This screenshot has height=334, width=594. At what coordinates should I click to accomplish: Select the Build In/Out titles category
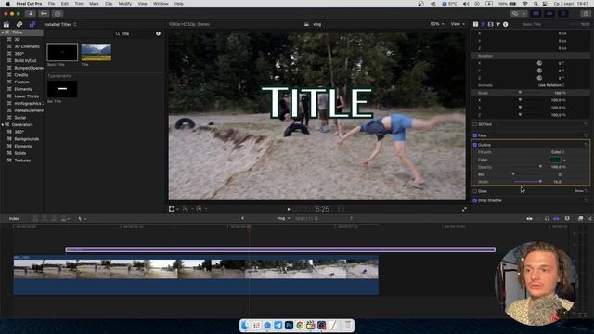pyautogui.click(x=25, y=60)
